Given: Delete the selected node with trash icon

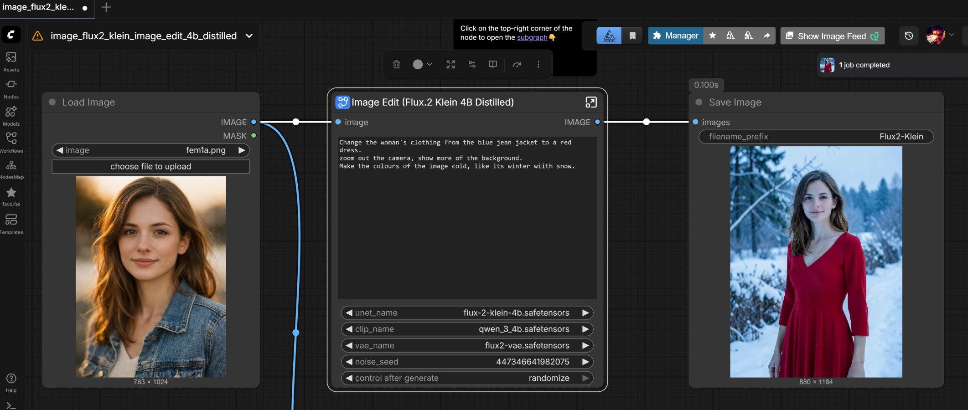Looking at the screenshot, I should click(396, 64).
